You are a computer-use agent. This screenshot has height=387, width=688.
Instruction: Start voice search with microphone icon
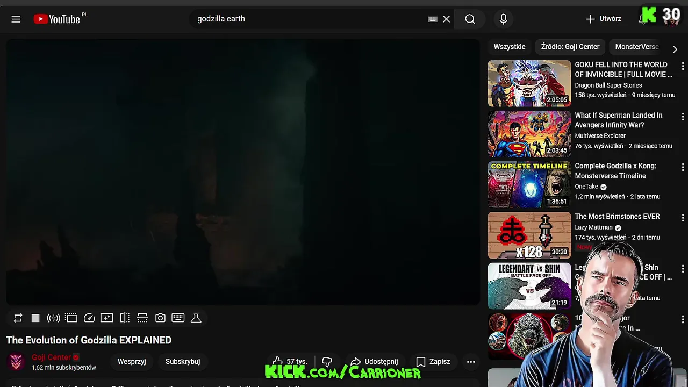503,19
